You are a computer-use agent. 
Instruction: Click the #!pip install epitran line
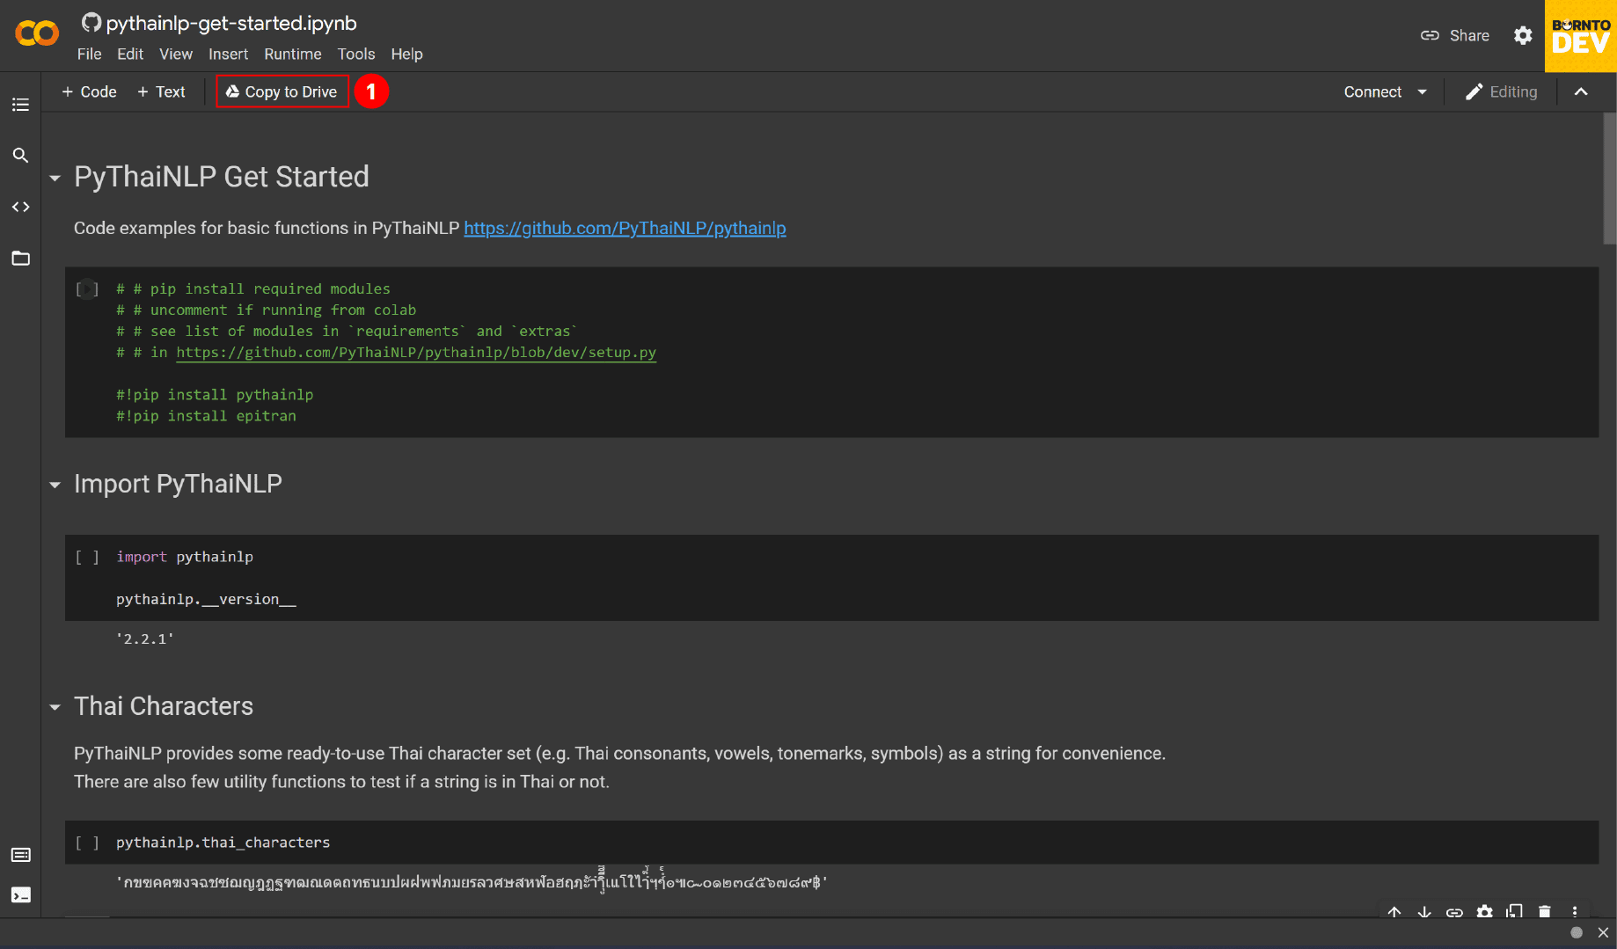[x=206, y=415]
